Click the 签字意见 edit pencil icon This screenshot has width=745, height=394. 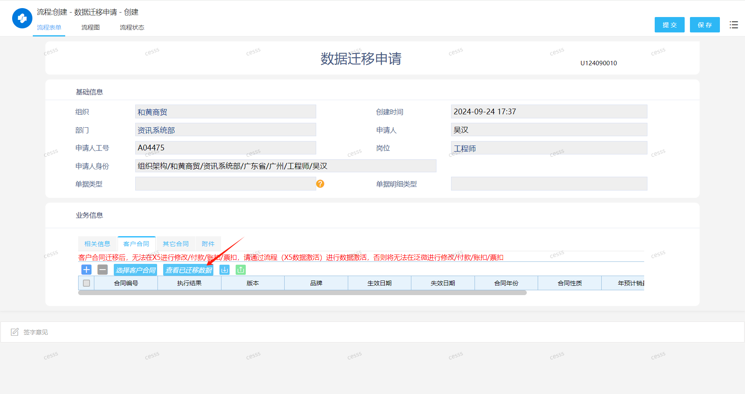point(15,332)
